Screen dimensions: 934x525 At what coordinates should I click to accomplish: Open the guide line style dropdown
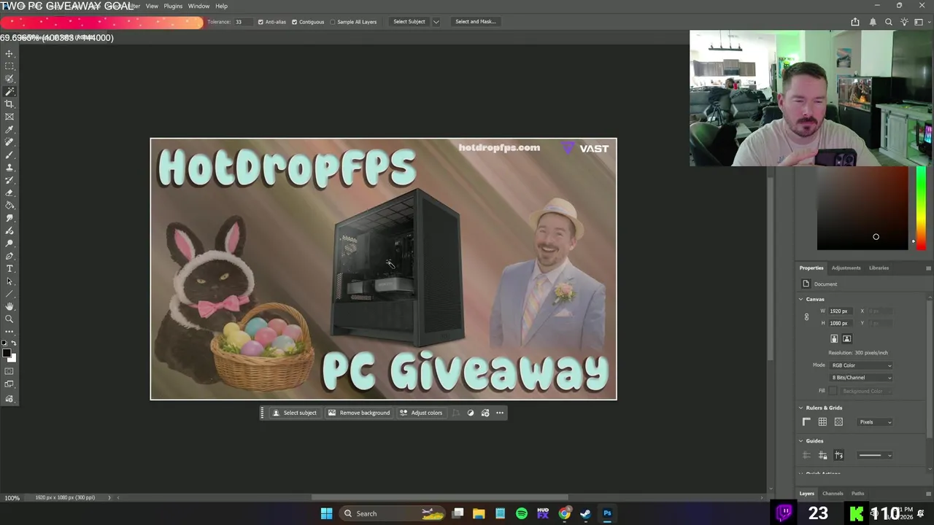tap(874, 455)
